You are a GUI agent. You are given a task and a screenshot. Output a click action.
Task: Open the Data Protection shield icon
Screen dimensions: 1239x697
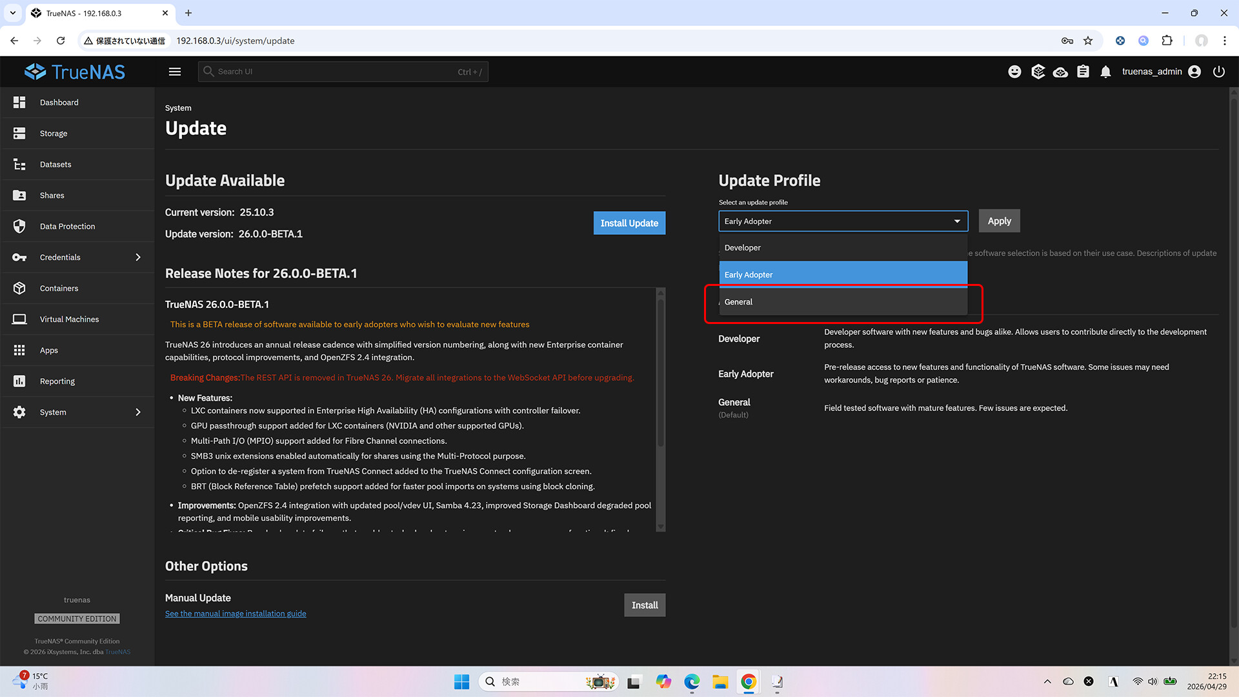coord(19,226)
